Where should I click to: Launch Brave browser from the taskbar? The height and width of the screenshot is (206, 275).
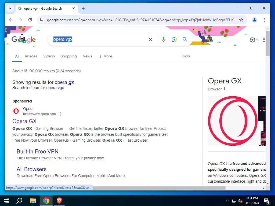pos(59,201)
